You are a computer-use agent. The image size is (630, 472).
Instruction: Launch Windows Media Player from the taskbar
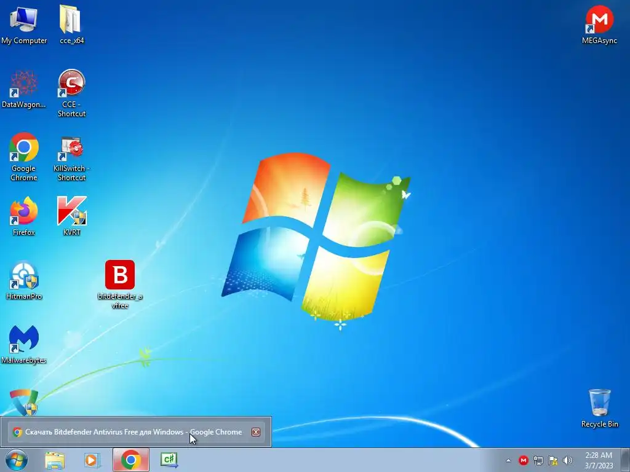92,460
